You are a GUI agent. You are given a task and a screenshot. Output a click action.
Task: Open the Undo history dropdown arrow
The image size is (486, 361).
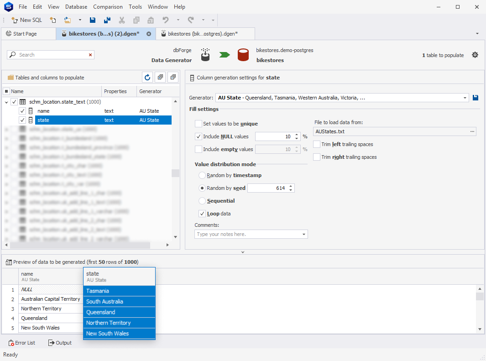178,20
